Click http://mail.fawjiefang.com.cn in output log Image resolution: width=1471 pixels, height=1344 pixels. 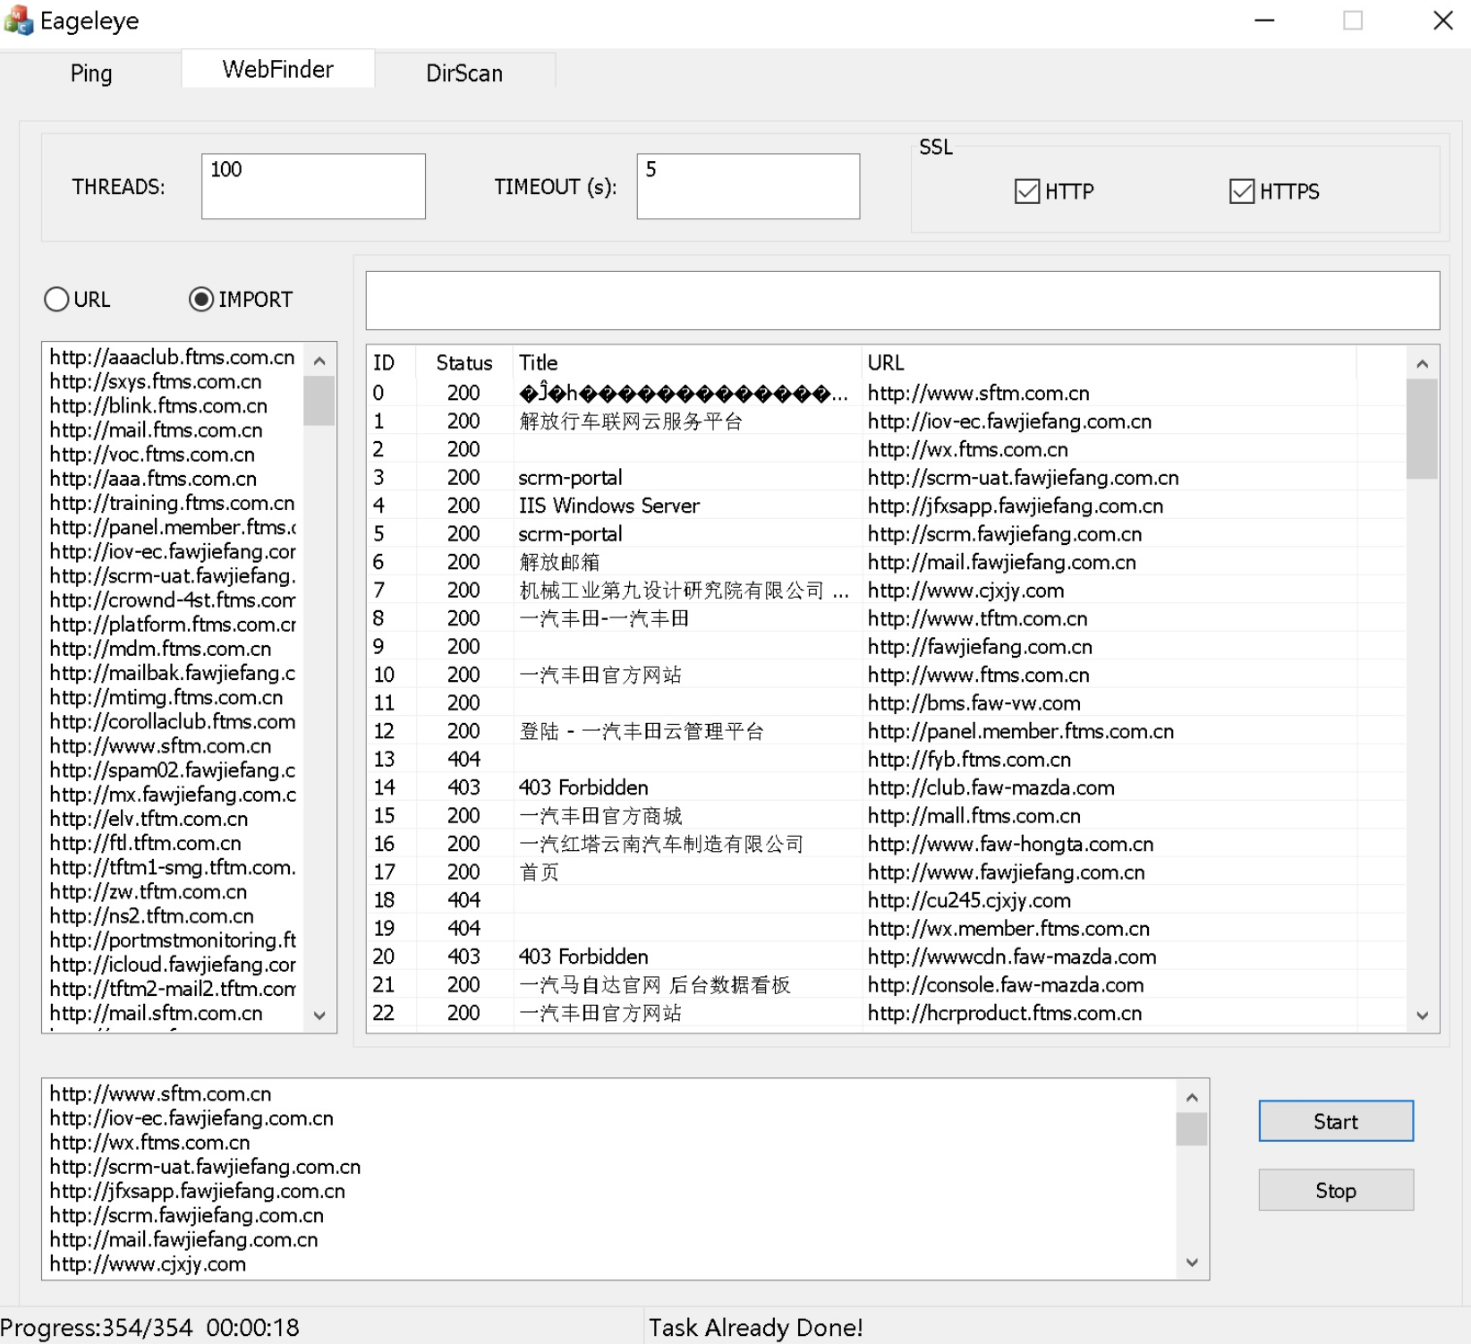pos(183,1239)
